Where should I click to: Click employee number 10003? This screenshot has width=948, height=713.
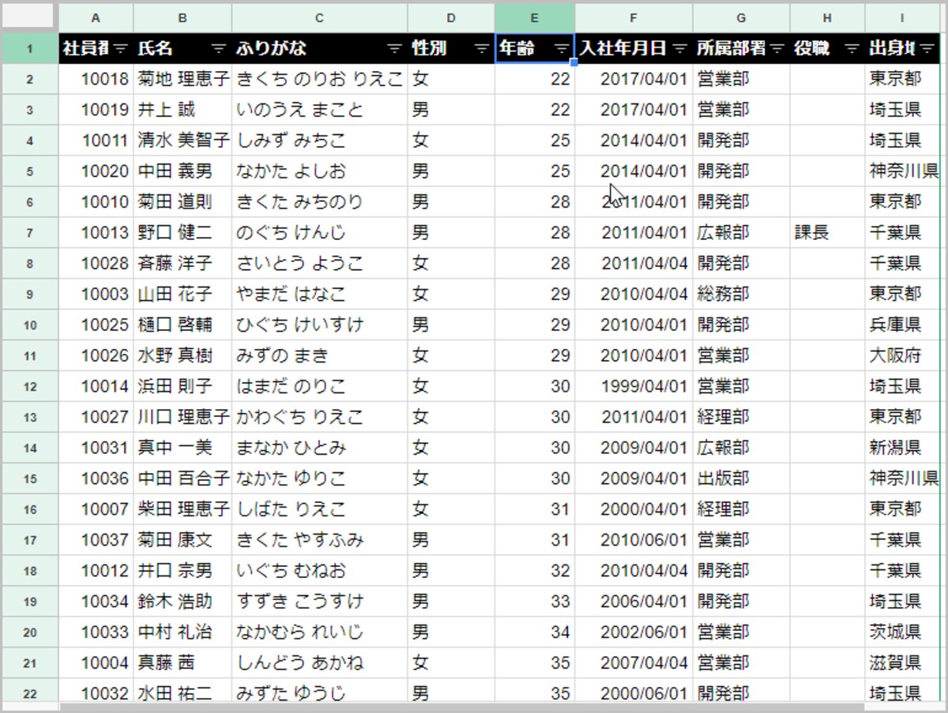96,295
